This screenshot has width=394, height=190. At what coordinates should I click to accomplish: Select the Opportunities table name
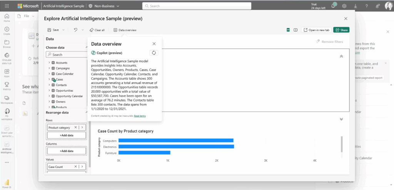65,90
